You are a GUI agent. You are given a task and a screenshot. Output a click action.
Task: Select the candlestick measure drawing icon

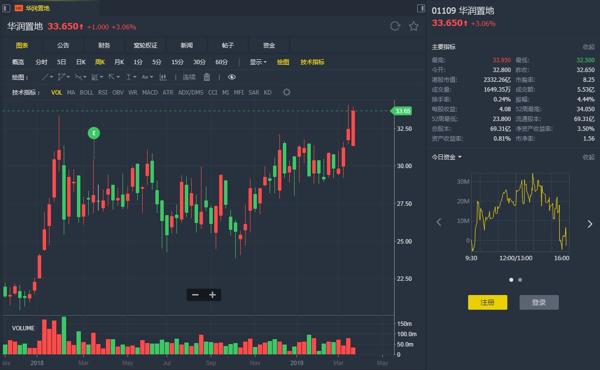point(163,77)
